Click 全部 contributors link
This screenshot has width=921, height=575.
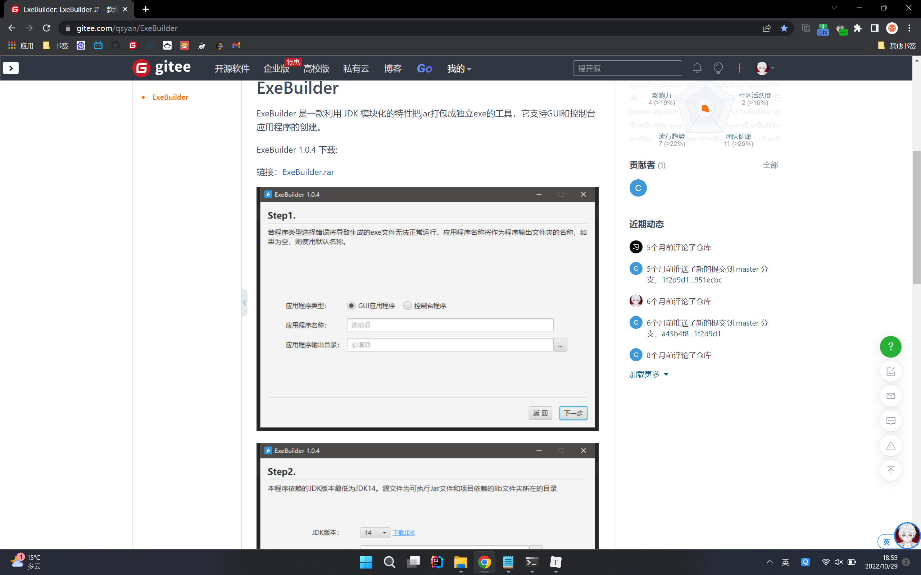[770, 165]
